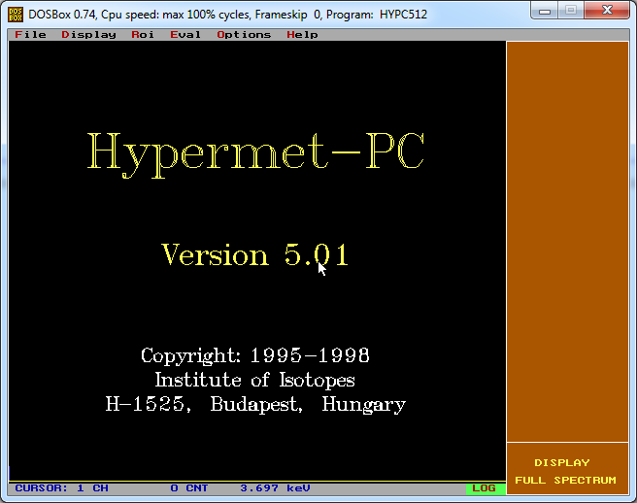This screenshot has width=637, height=503.
Task: Open the File menu
Action: (x=30, y=35)
